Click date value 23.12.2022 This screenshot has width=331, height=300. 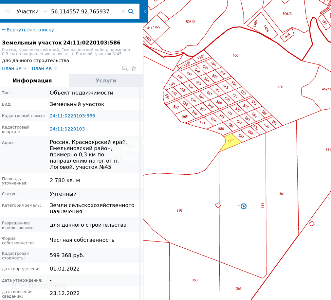[x=64, y=293]
